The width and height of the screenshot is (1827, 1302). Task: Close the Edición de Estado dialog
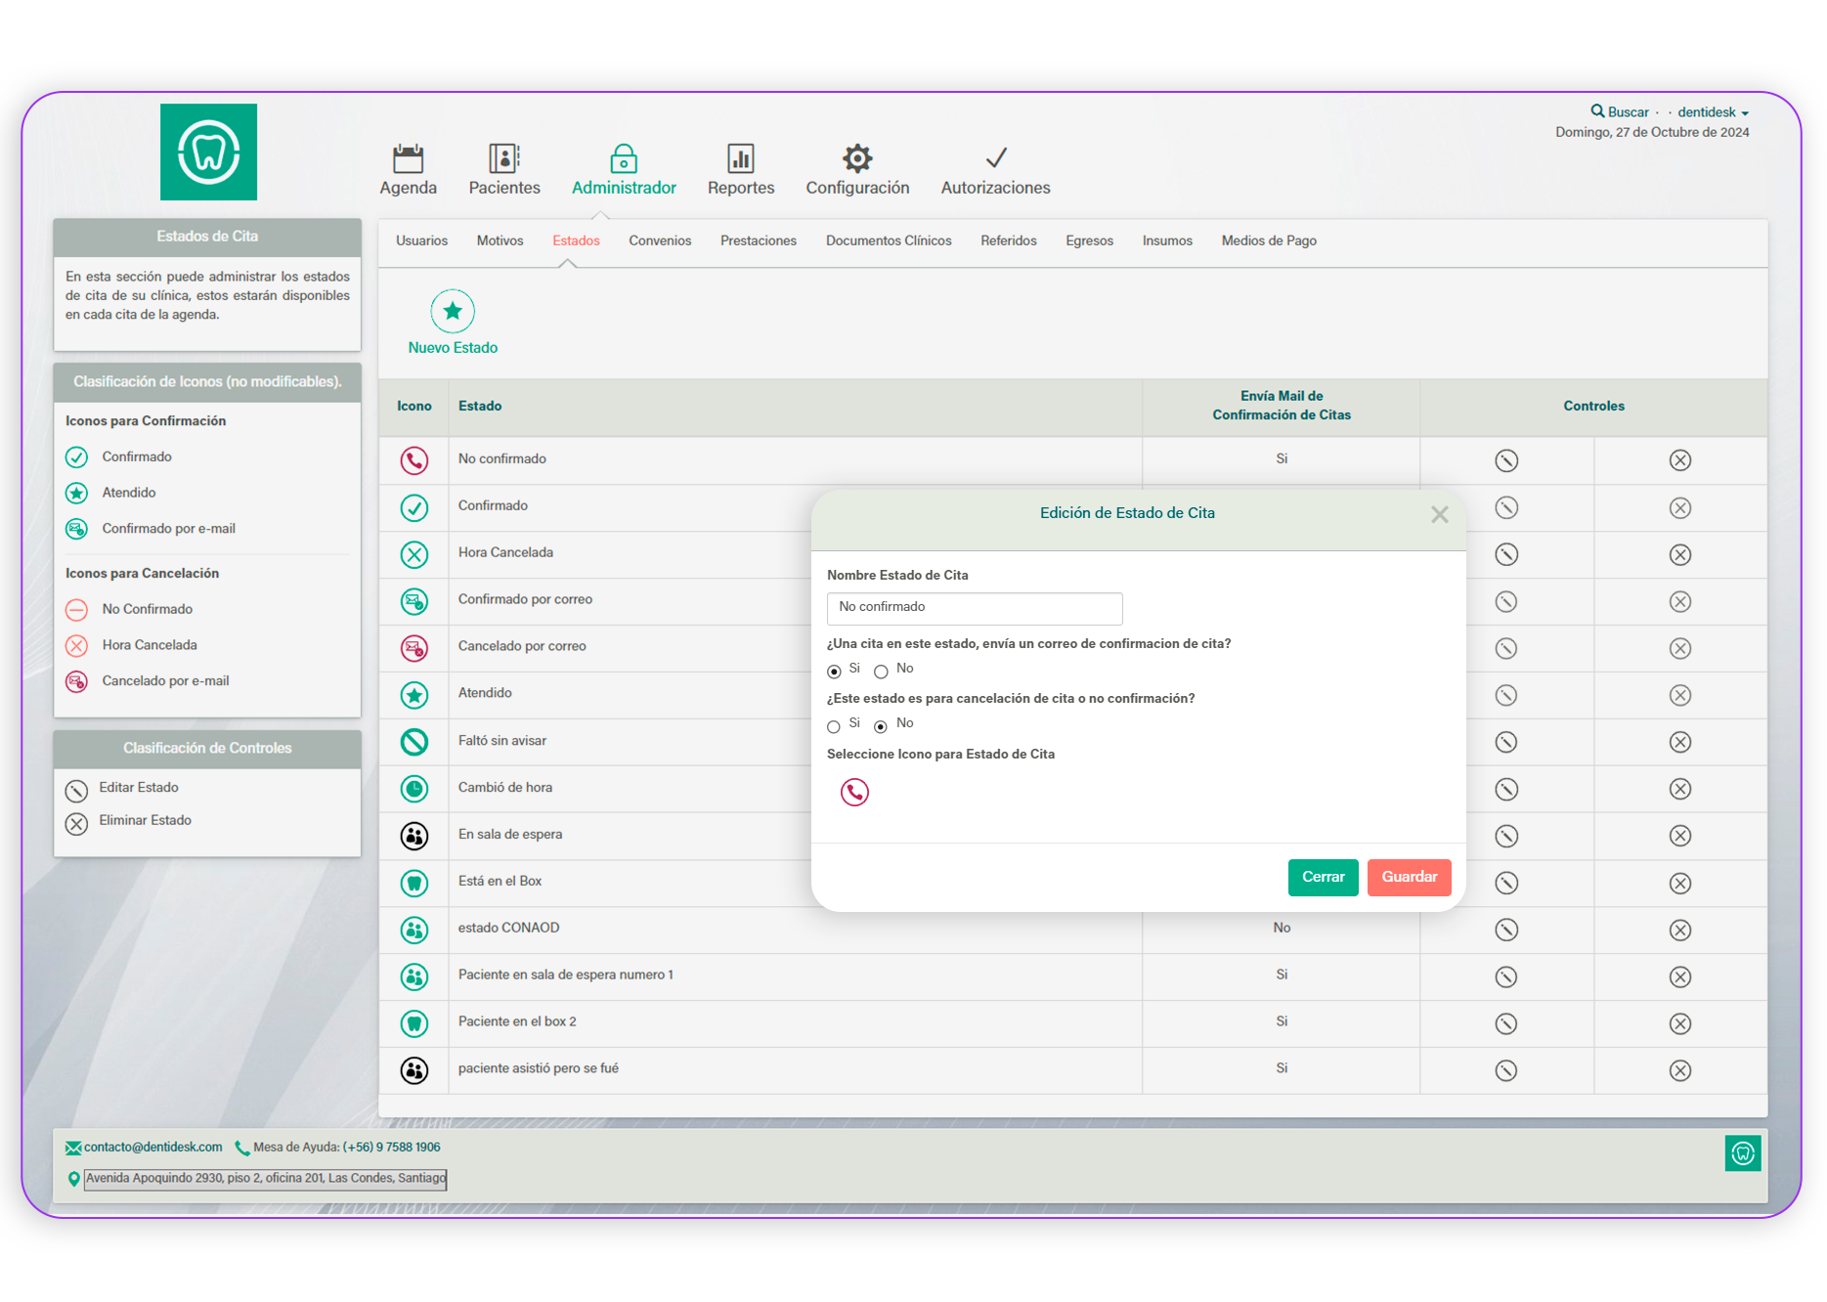1439,515
